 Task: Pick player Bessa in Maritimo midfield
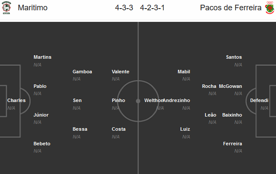point(80,129)
